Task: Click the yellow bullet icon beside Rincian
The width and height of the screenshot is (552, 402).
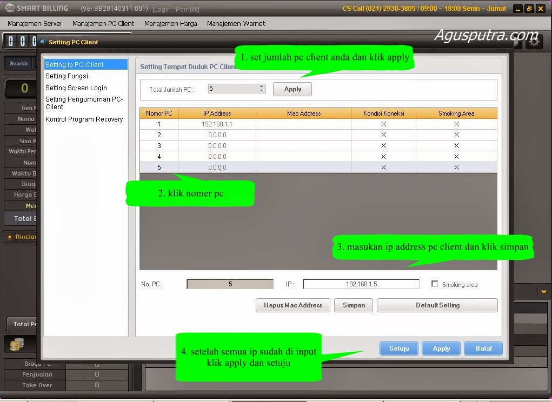Action: [x=11, y=237]
